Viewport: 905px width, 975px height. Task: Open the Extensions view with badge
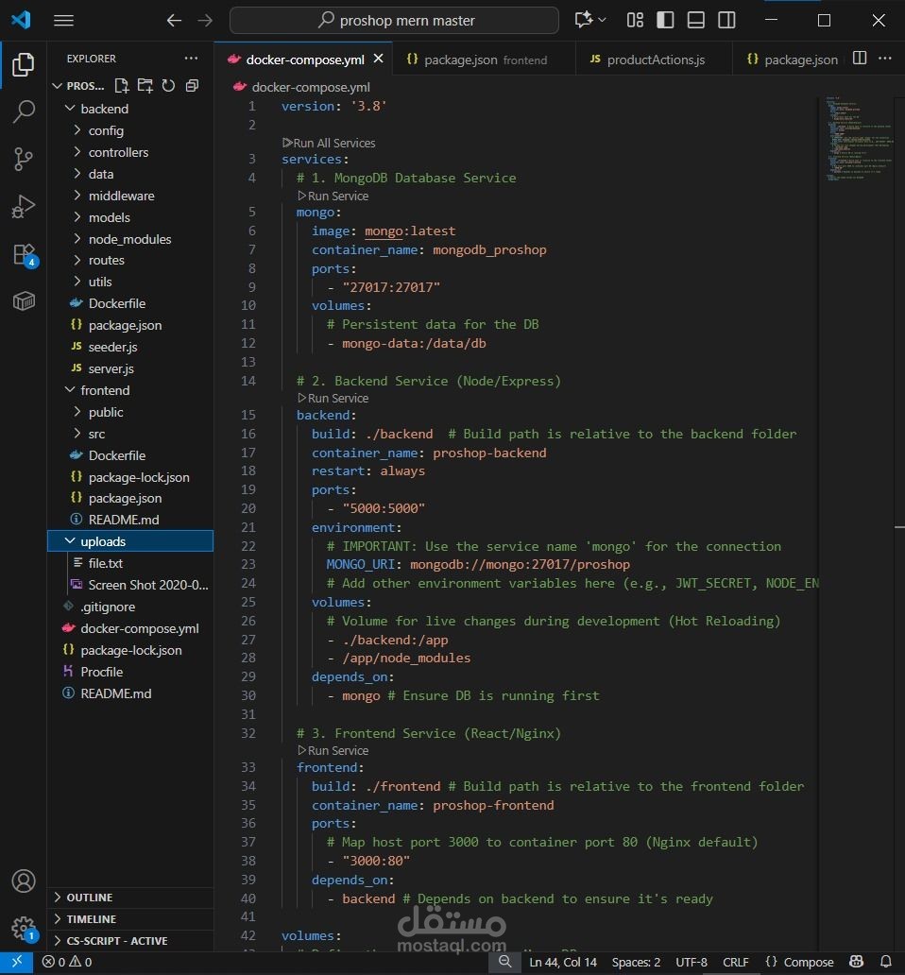click(25, 254)
